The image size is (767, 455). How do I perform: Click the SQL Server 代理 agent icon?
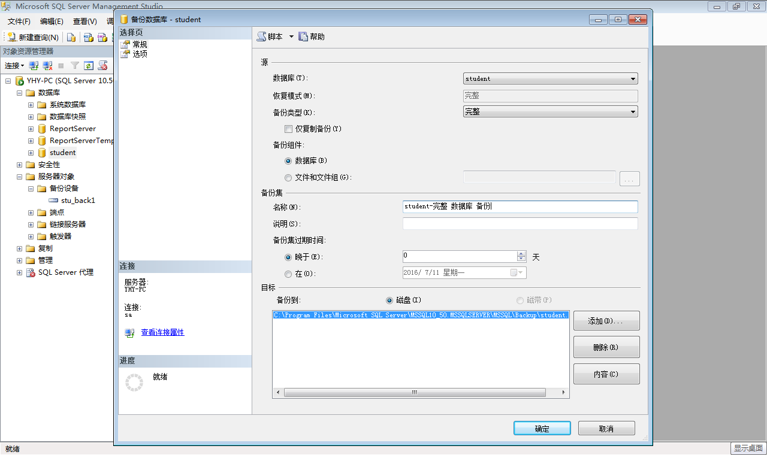point(31,272)
